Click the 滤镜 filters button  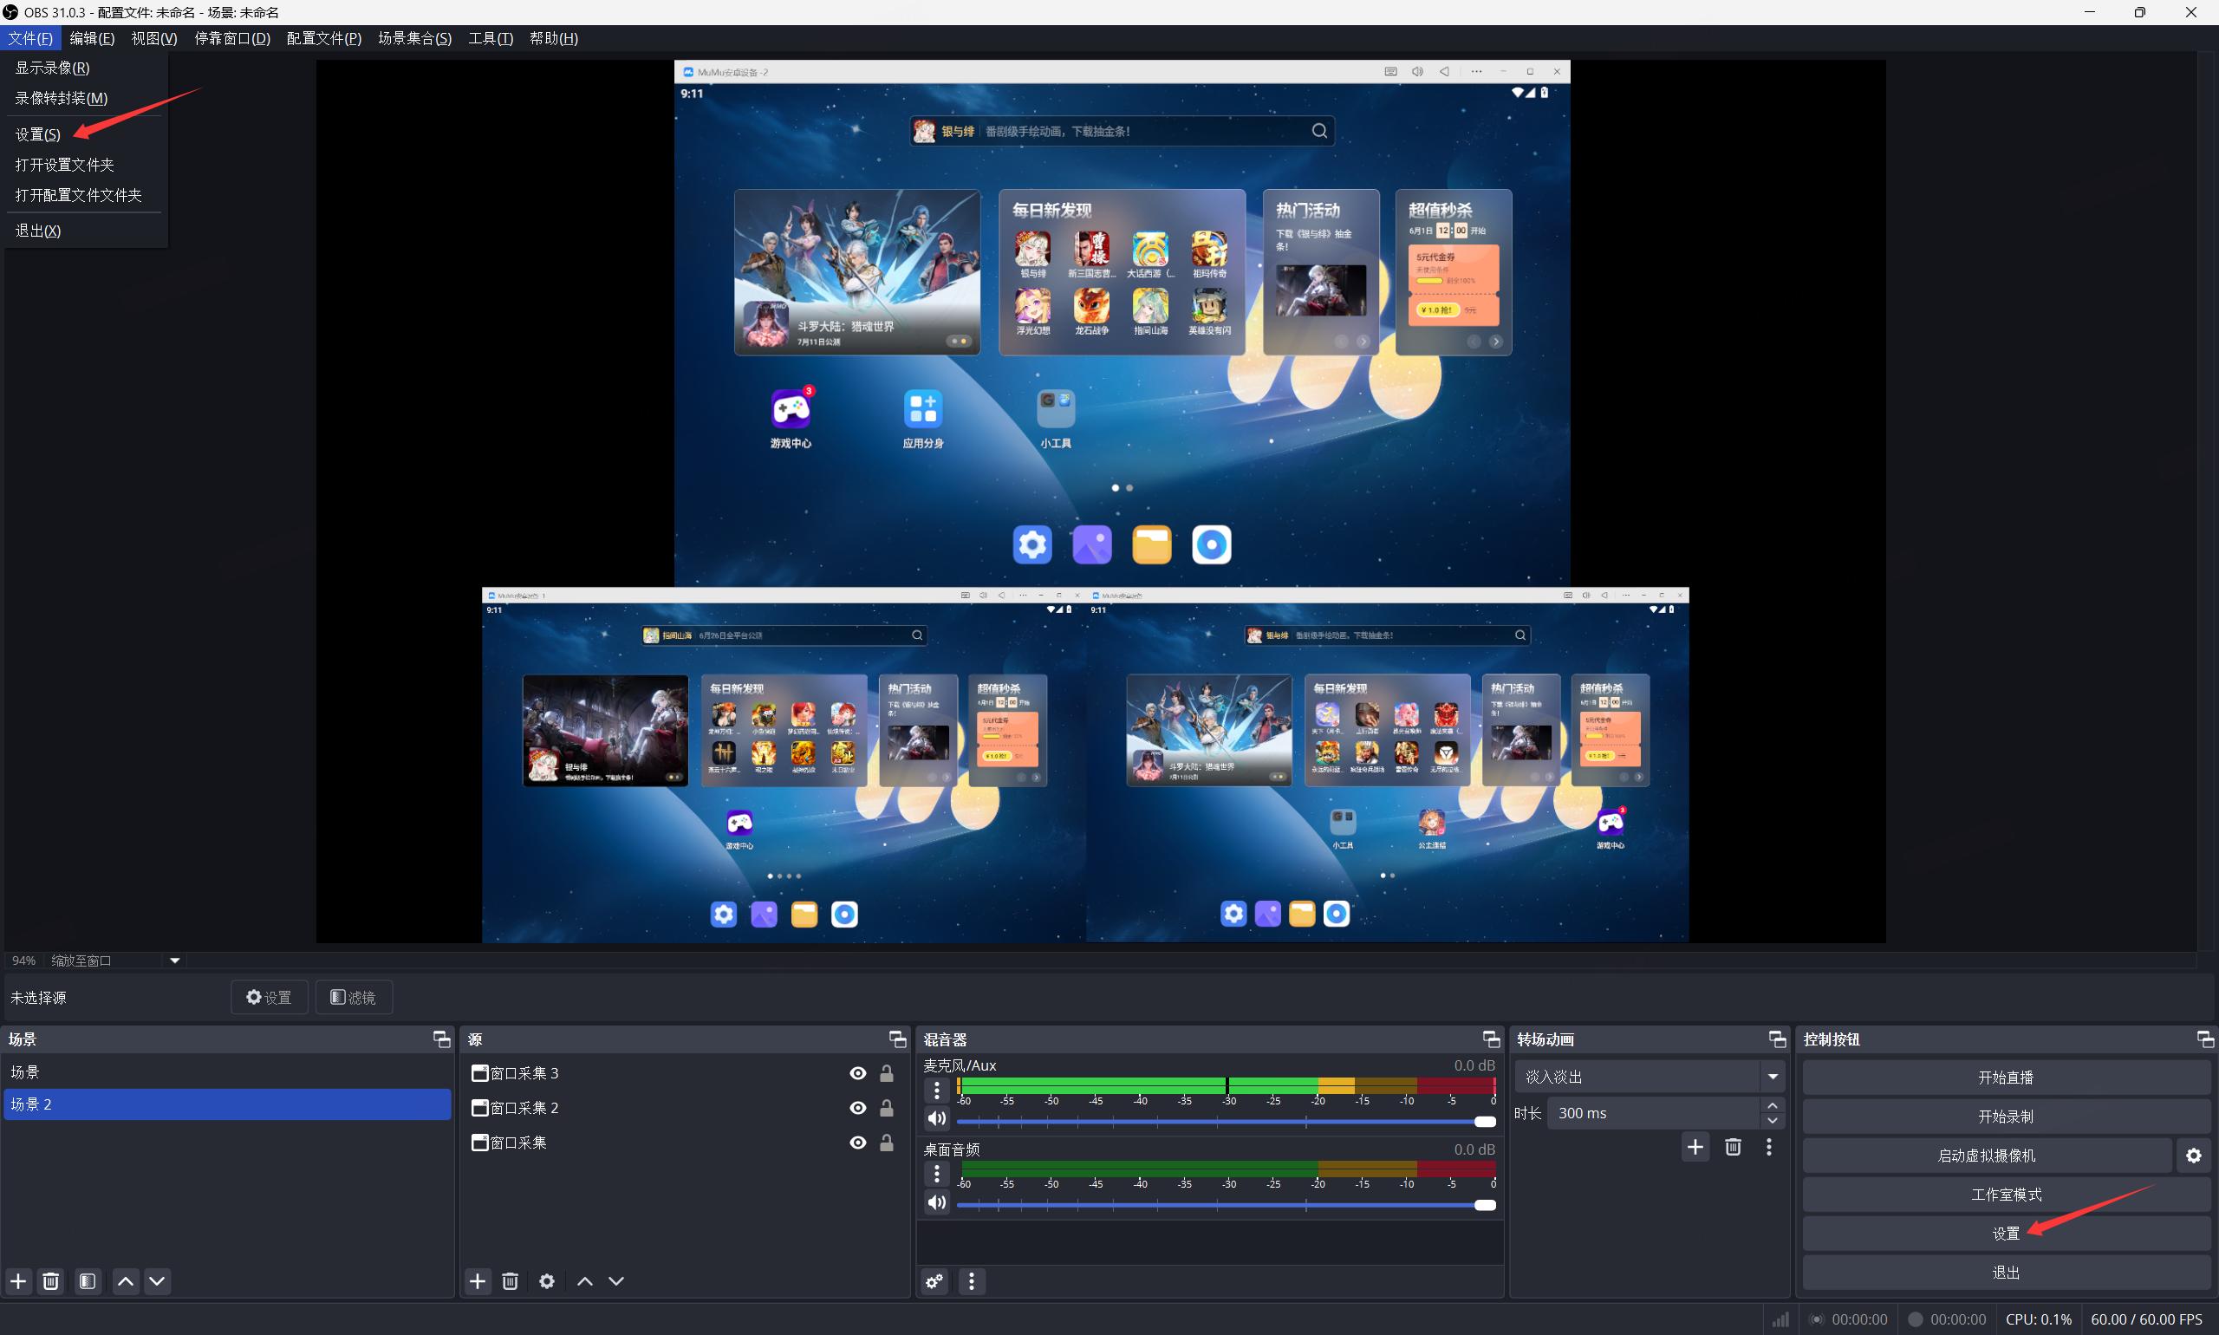[354, 998]
